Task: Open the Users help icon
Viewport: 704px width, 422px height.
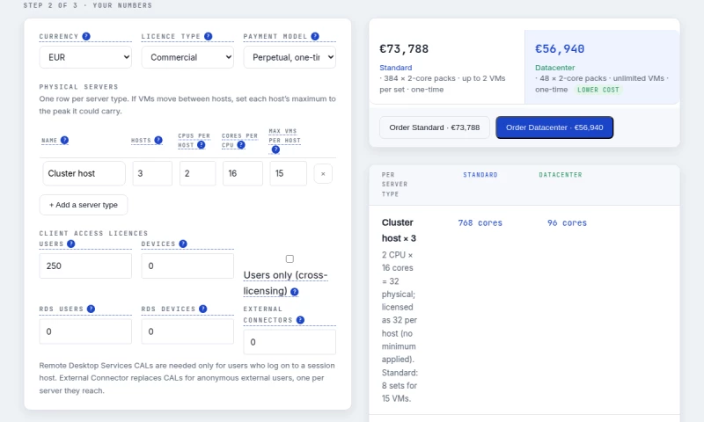Action: [71, 244]
